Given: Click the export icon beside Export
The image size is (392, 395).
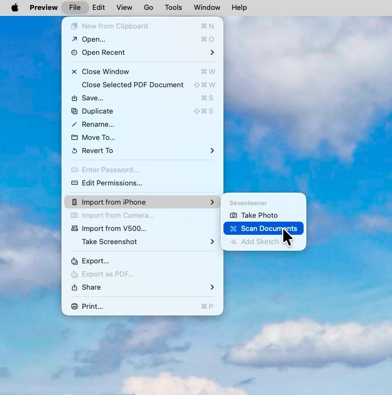Looking at the screenshot, I should (75, 261).
